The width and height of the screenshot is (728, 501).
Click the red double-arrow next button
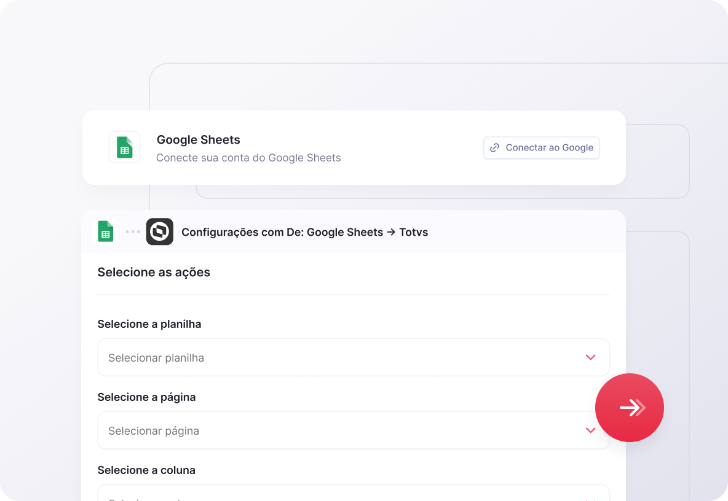[x=630, y=408]
